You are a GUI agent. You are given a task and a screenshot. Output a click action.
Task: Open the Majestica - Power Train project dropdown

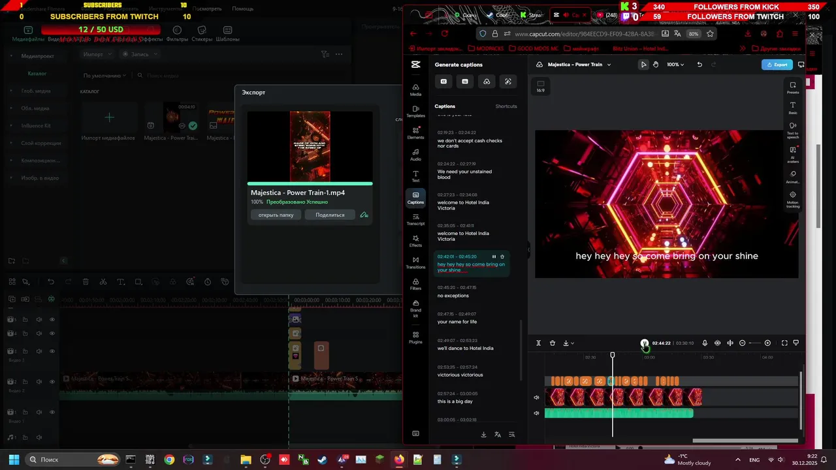click(x=579, y=65)
